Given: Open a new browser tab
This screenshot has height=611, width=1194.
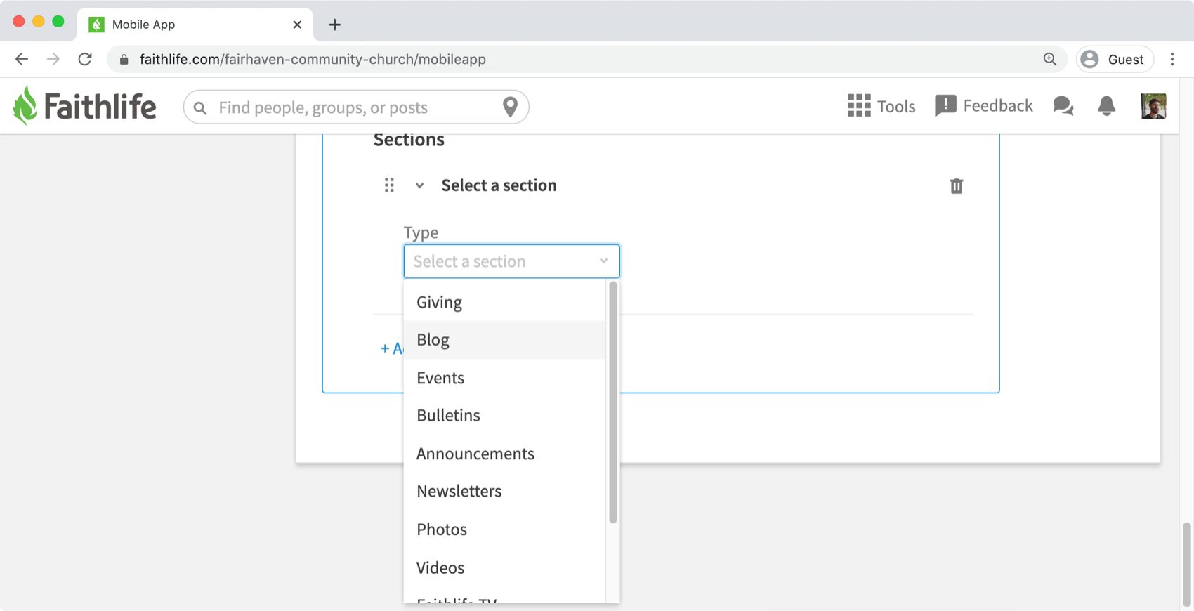Looking at the screenshot, I should (x=334, y=25).
